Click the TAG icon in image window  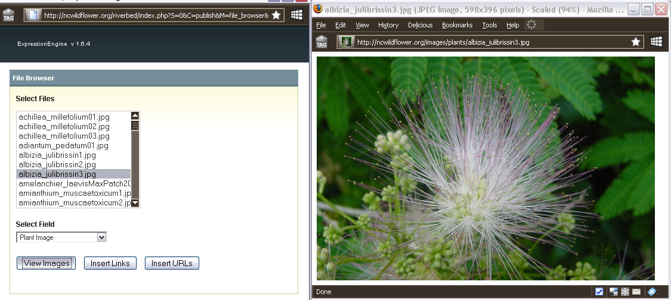tap(321, 42)
